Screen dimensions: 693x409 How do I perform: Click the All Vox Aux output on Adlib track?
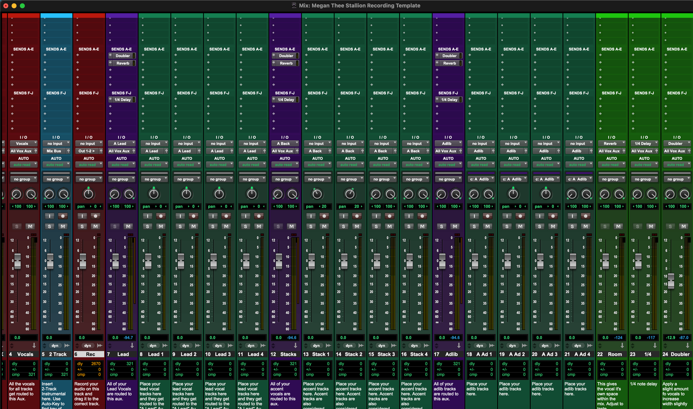tap(446, 151)
